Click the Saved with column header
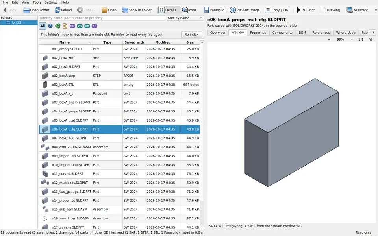The width and height of the screenshot is (378, 236). [x=134, y=42]
